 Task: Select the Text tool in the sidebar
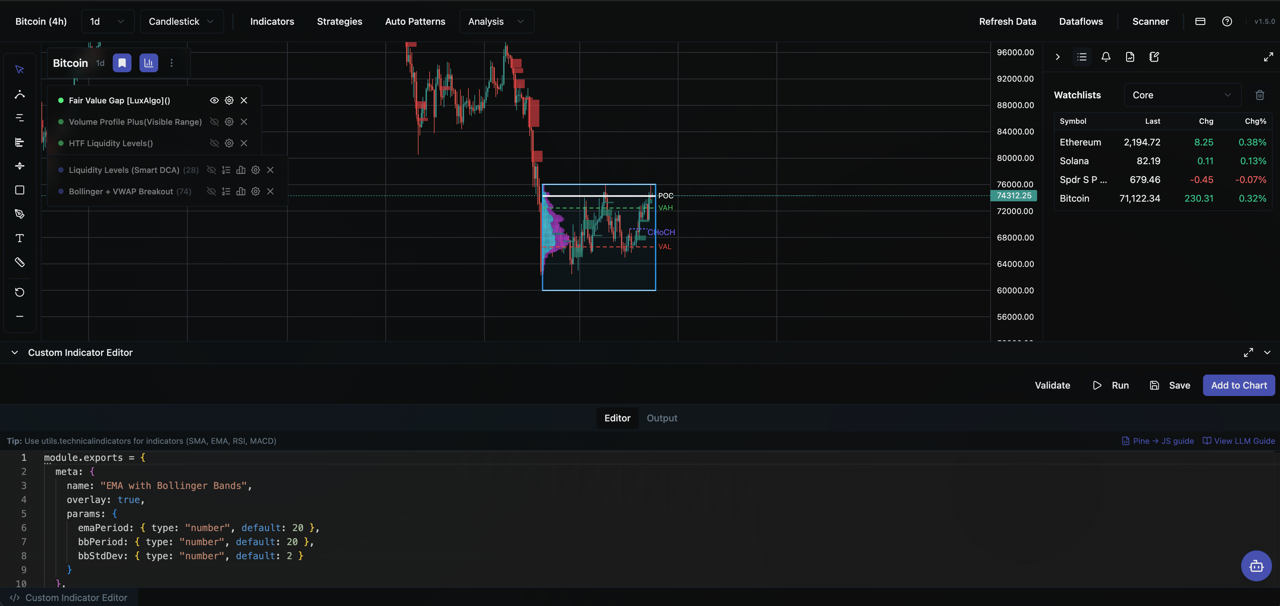pos(20,238)
